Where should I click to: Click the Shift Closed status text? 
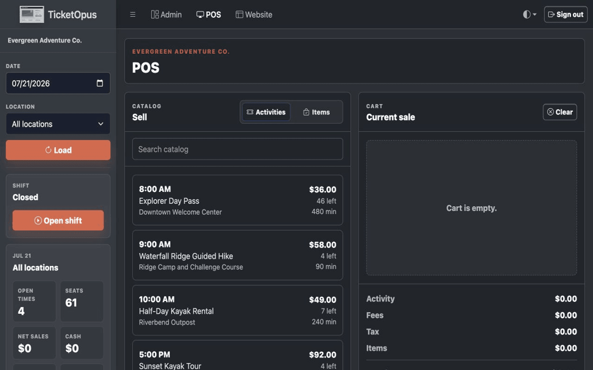[x=25, y=197]
